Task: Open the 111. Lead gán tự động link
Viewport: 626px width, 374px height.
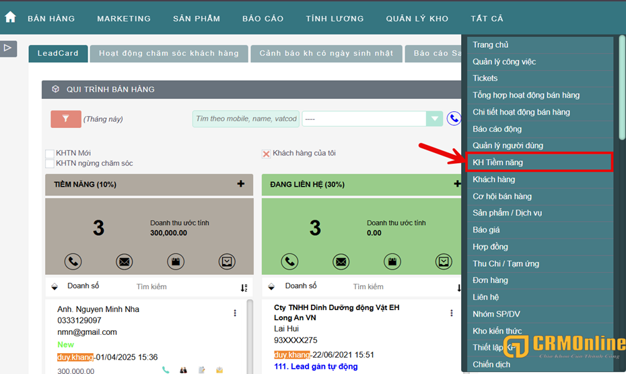Action: (x=316, y=367)
